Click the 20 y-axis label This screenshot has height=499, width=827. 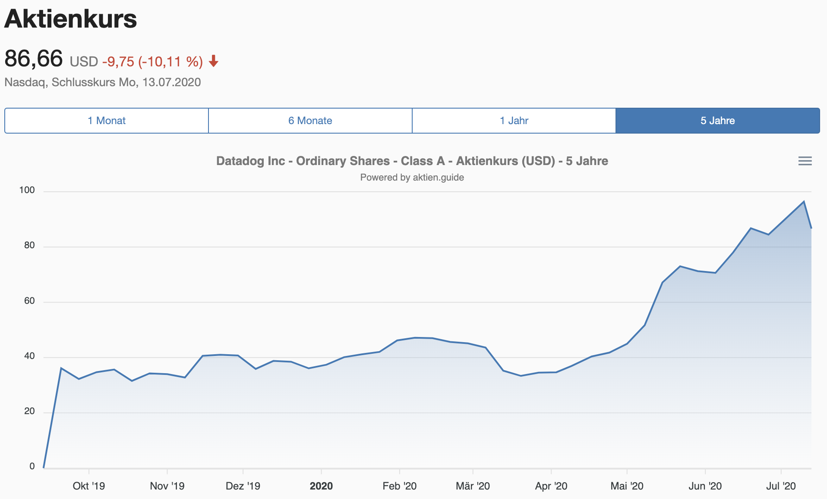tap(29, 411)
